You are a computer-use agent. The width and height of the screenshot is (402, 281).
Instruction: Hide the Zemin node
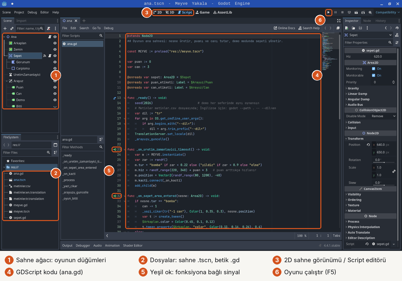point(55,49)
